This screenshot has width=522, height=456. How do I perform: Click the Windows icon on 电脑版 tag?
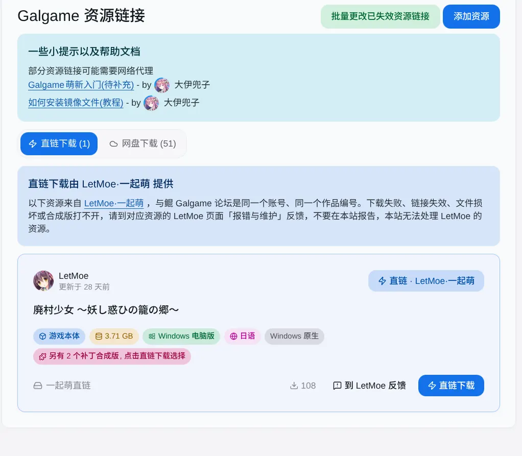tap(152, 336)
